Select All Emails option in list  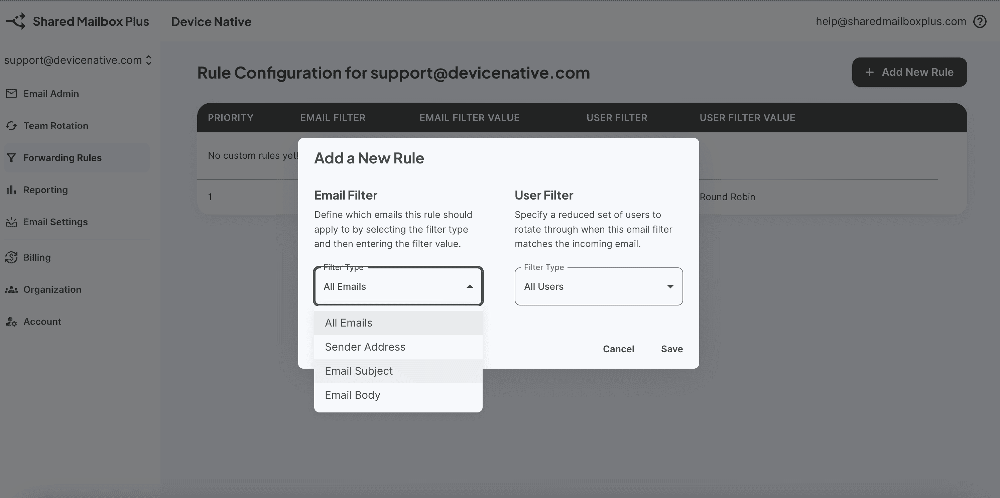[349, 323]
